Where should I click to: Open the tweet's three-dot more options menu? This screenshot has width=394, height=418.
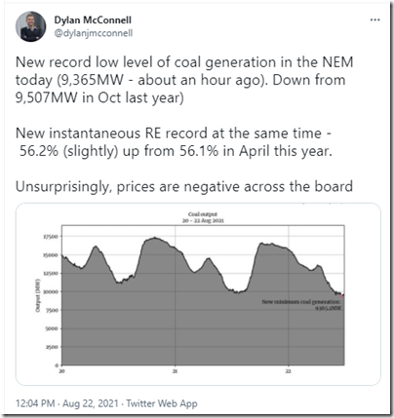374,20
